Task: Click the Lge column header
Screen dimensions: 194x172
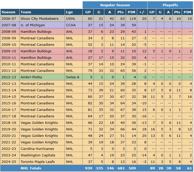Action: [74, 12]
